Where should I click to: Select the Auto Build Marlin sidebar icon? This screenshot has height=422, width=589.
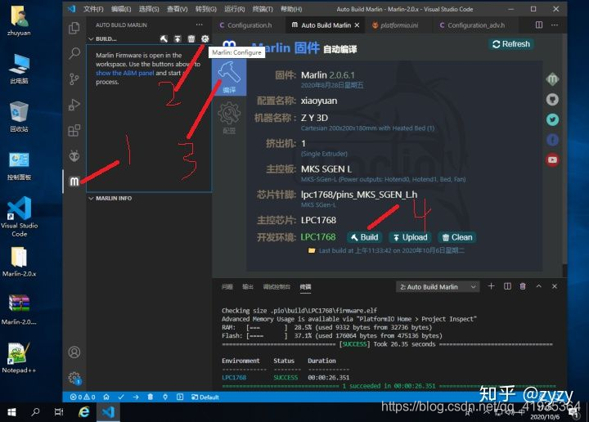click(74, 182)
